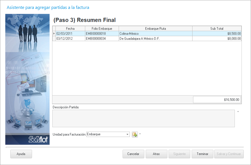The height and width of the screenshot is (165, 251).
Task: Click the Colima-México route cell
Action: (155, 34)
